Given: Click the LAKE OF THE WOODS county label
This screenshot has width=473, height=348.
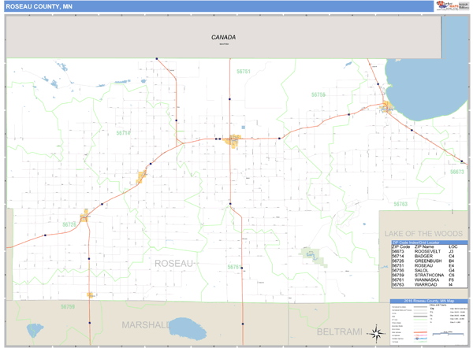Looking at the screenshot, I should click(x=423, y=233).
